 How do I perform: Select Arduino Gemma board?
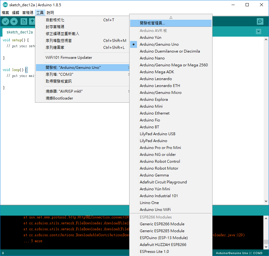[171, 175]
